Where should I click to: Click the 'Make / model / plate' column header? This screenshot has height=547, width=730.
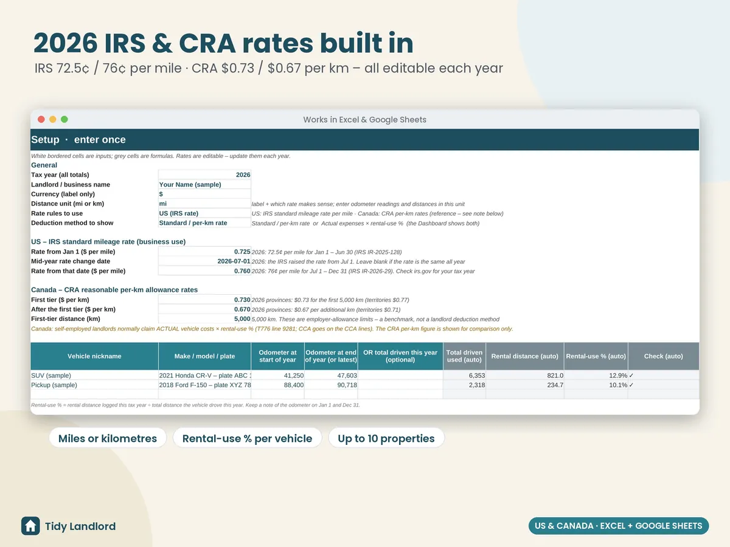pyautogui.click(x=204, y=356)
